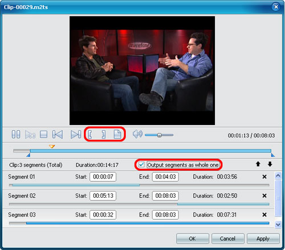The image size is (285, 250).
Task: Confirm with the OK button
Action: pos(192,239)
